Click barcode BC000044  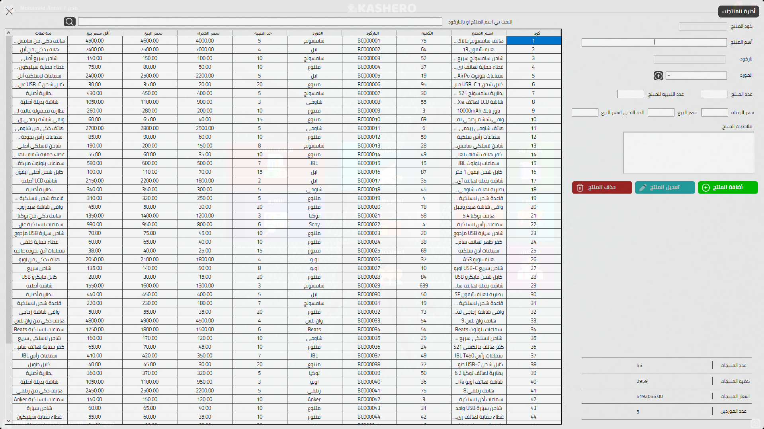(x=369, y=417)
